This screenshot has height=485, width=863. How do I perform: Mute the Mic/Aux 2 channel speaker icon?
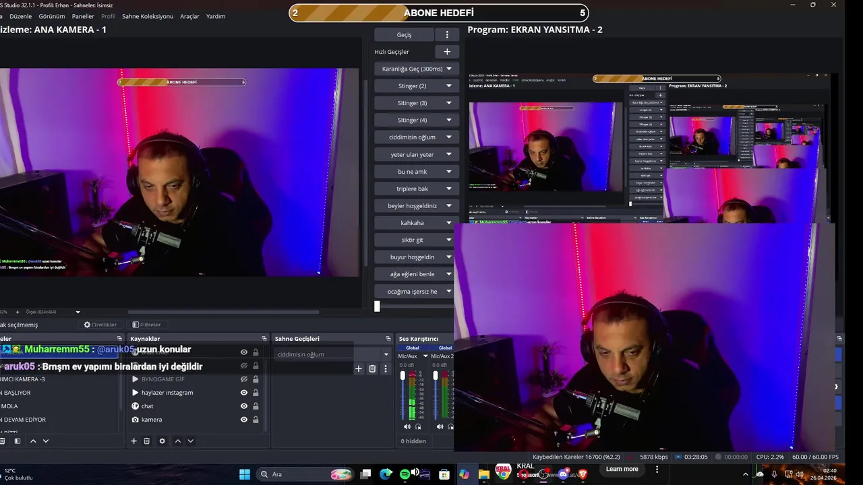click(x=440, y=426)
